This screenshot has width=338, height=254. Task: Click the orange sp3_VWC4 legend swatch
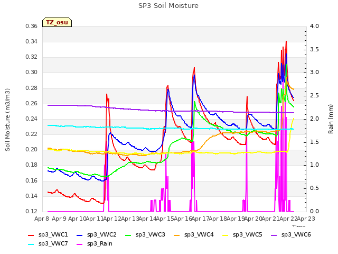(177, 235)
